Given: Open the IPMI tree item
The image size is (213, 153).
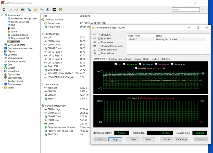Looking at the screenshot, I should (13, 28).
